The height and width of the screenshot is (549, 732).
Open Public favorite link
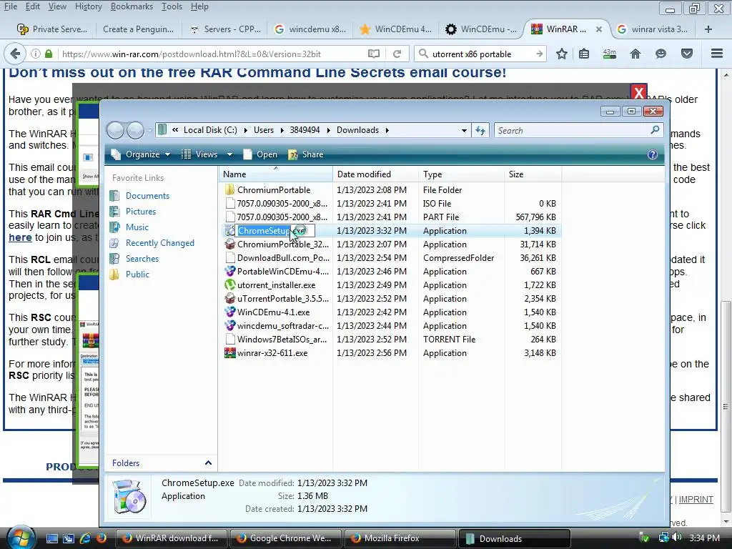click(x=137, y=274)
